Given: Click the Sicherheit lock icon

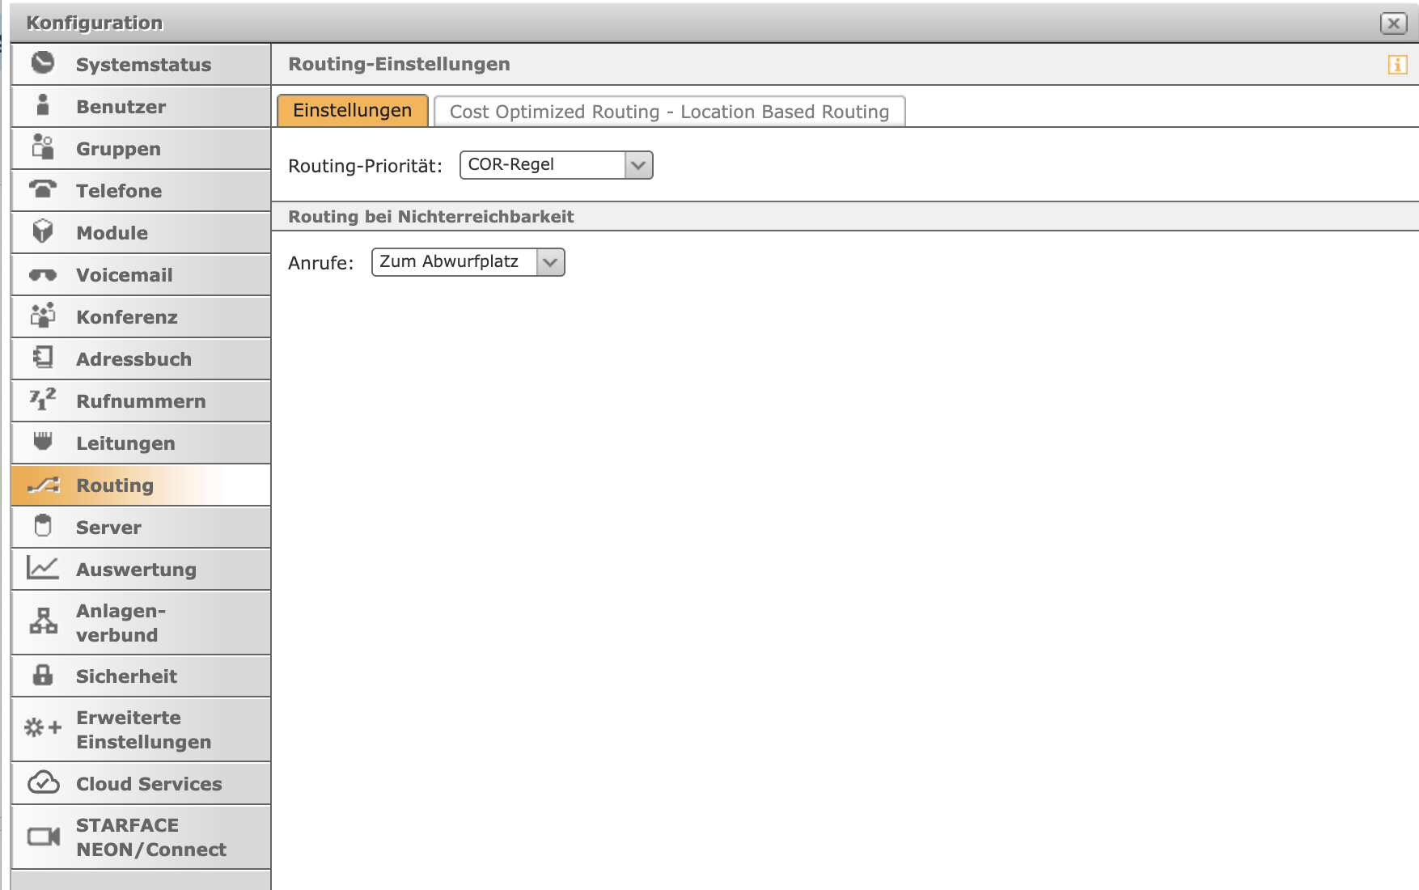Looking at the screenshot, I should point(43,674).
